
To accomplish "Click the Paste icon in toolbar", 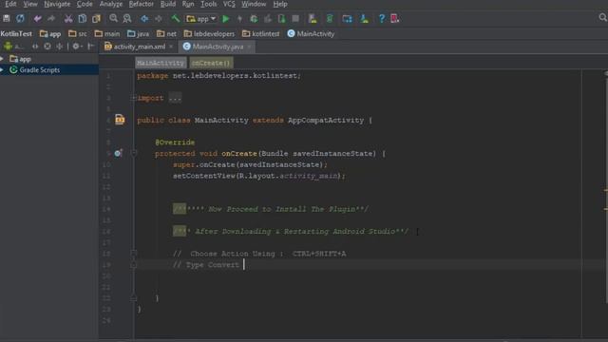I will [x=96, y=18].
